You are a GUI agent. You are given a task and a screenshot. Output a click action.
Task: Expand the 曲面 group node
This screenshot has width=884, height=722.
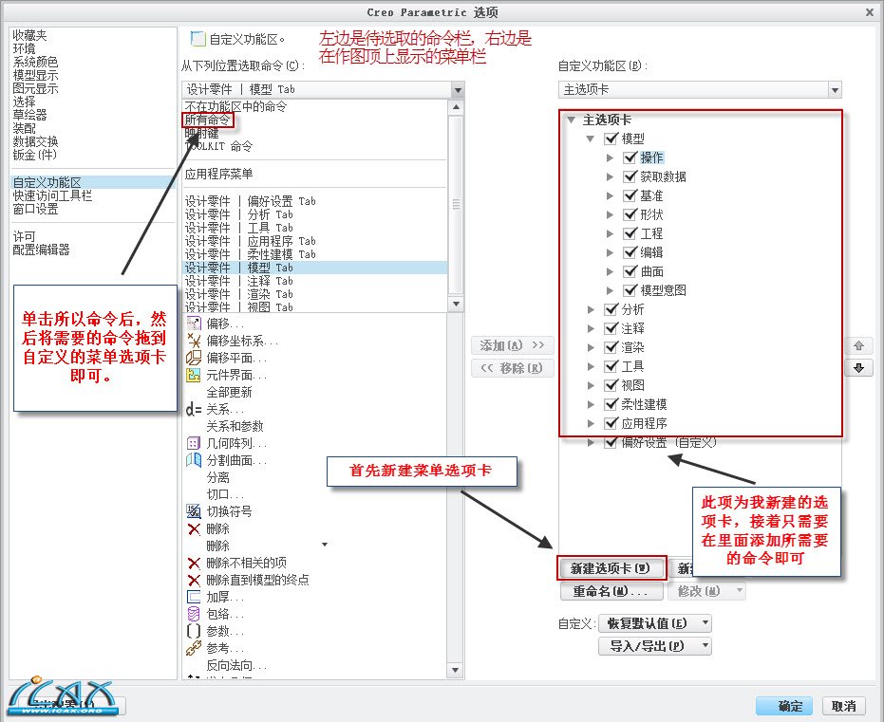(x=610, y=271)
